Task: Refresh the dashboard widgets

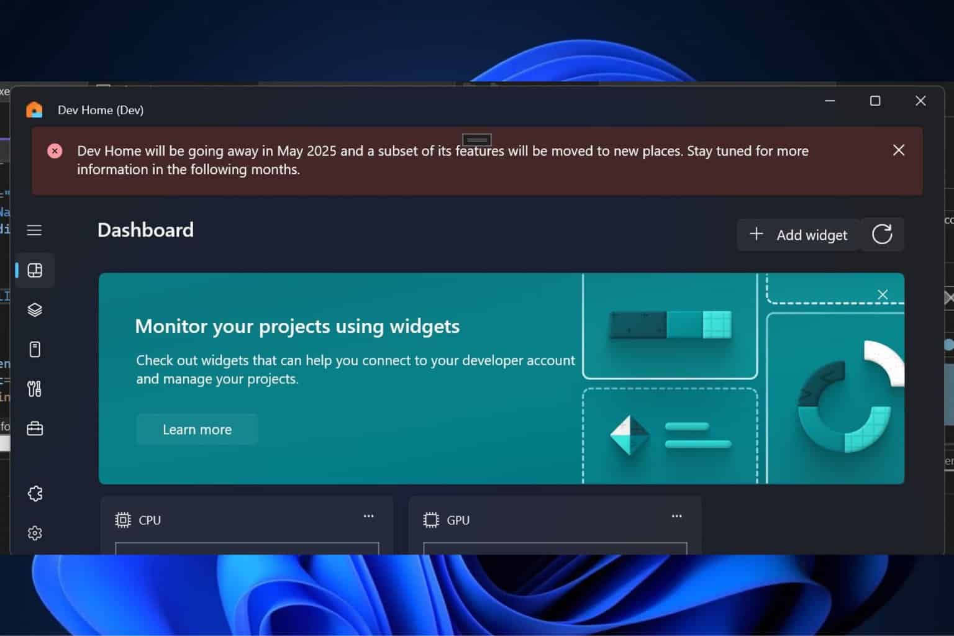Action: click(x=882, y=235)
